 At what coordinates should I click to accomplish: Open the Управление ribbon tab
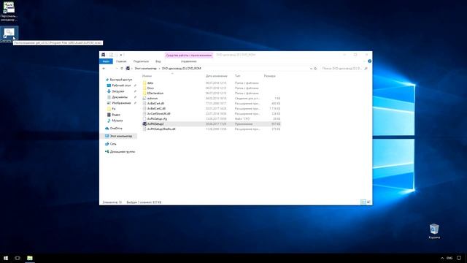(x=188, y=61)
